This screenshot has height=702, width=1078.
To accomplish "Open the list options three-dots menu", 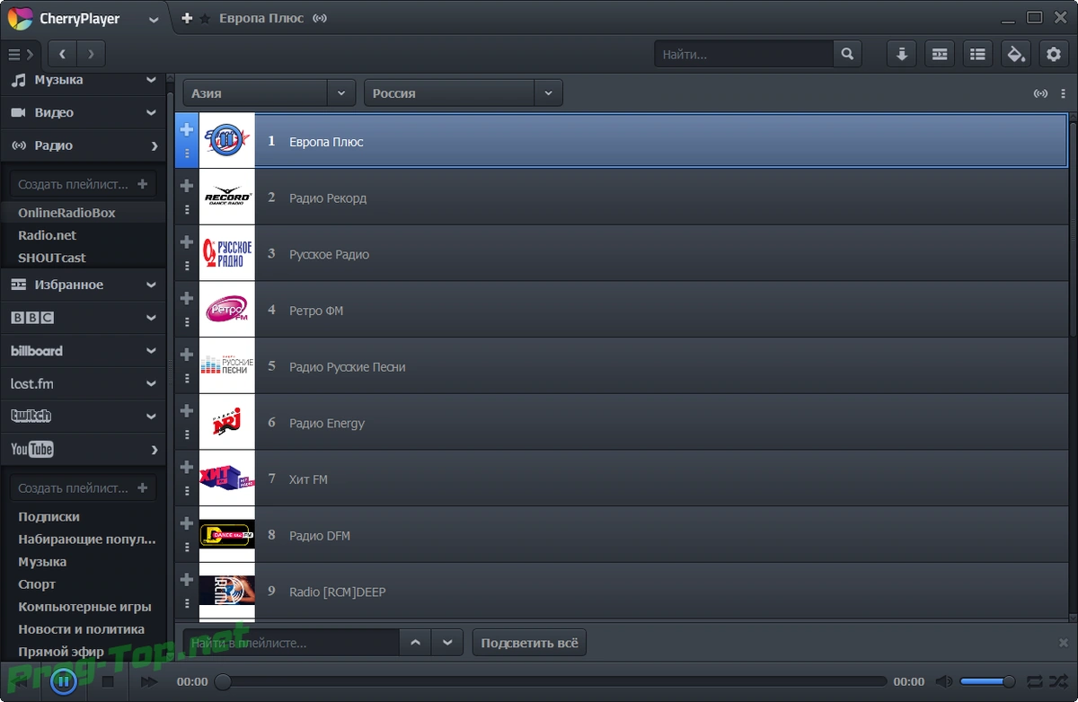I will (1064, 93).
